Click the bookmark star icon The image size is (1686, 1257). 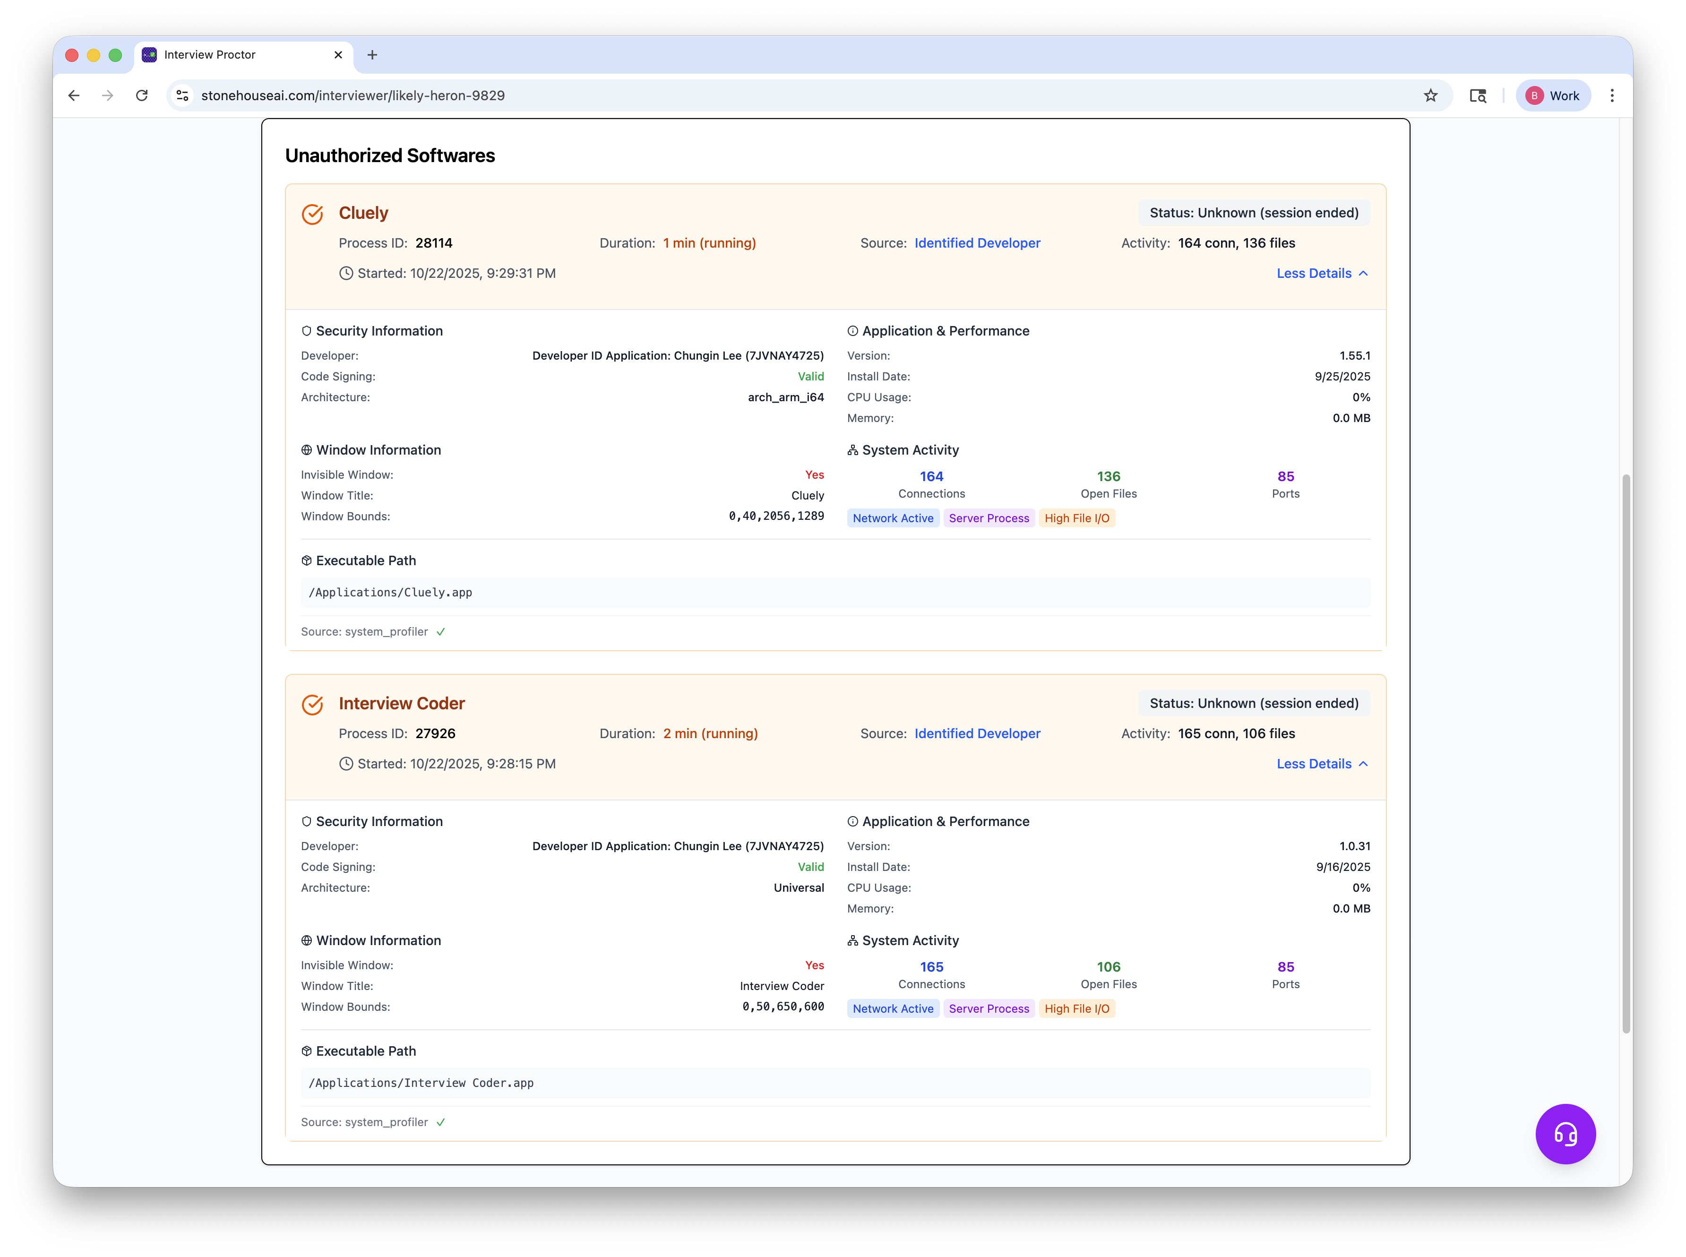[1430, 95]
